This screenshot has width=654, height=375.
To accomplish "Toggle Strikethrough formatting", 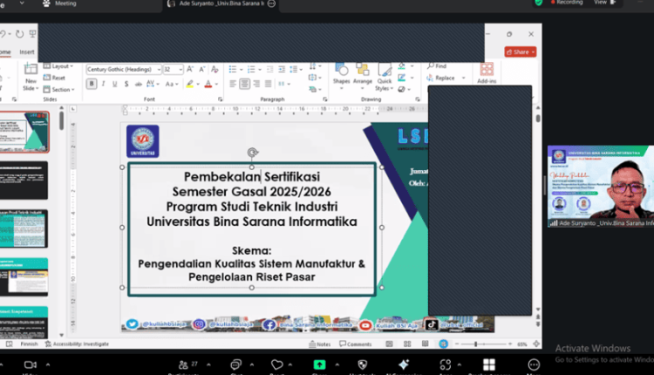I will (x=138, y=84).
